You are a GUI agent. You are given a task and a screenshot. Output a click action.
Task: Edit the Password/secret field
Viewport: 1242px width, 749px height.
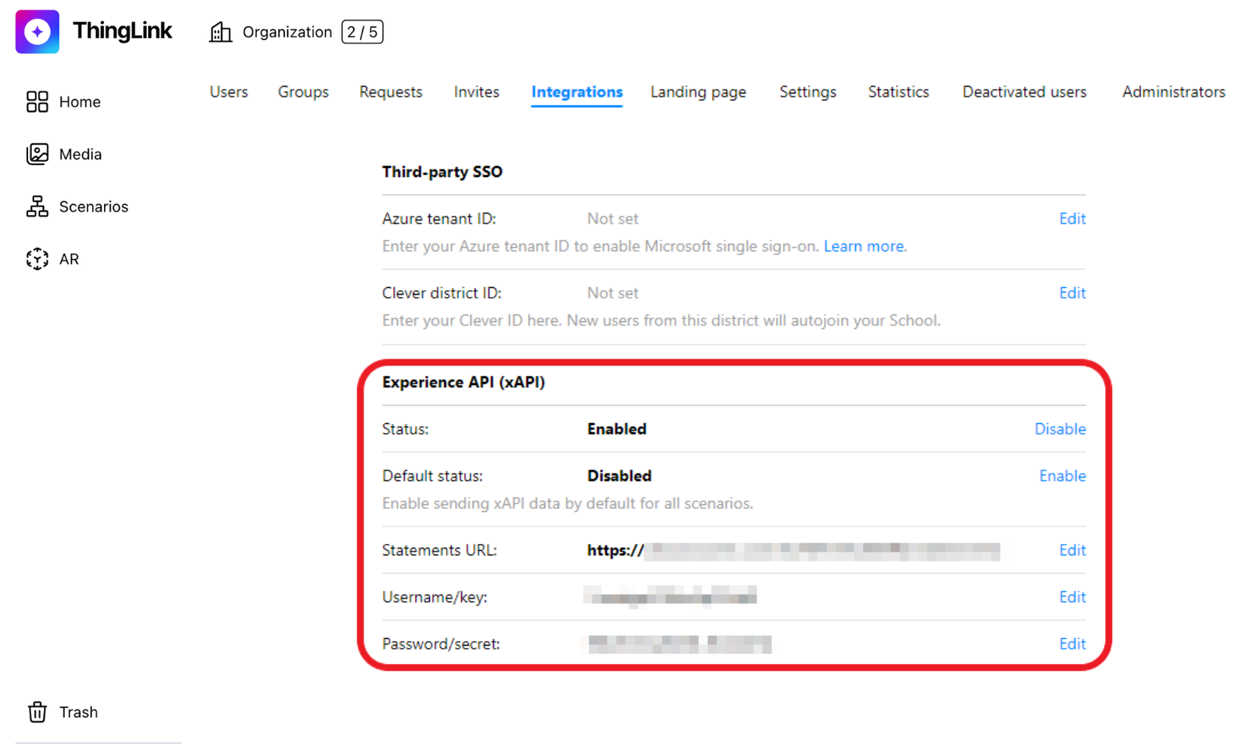point(1072,644)
